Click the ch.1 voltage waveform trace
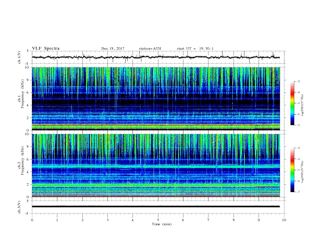The height and width of the screenshot is (247, 320). (156, 57)
